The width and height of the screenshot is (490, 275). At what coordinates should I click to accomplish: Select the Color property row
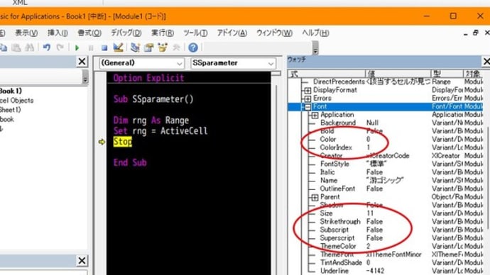point(386,139)
